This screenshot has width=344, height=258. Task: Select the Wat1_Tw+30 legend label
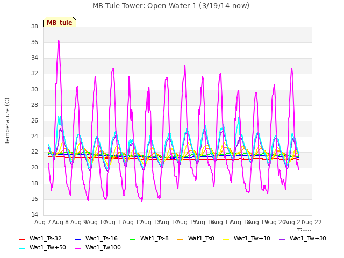click(x=308, y=239)
